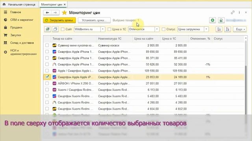Check the row priced 93 626,00 checkbox
This screenshot has width=252, height=141.
47,64
